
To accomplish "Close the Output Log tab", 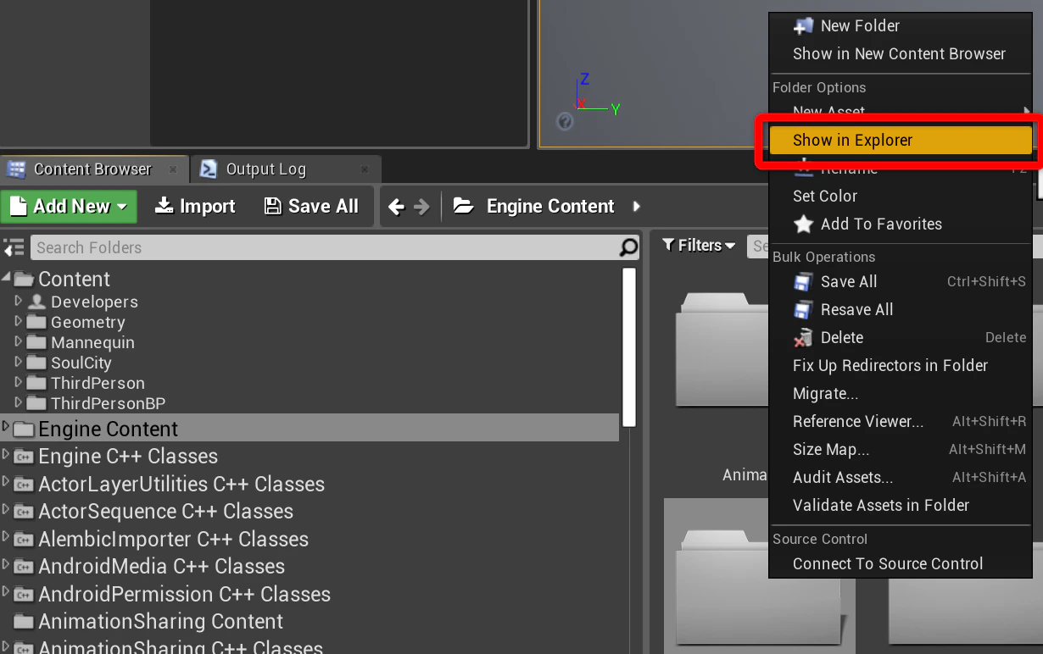I will coord(365,169).
